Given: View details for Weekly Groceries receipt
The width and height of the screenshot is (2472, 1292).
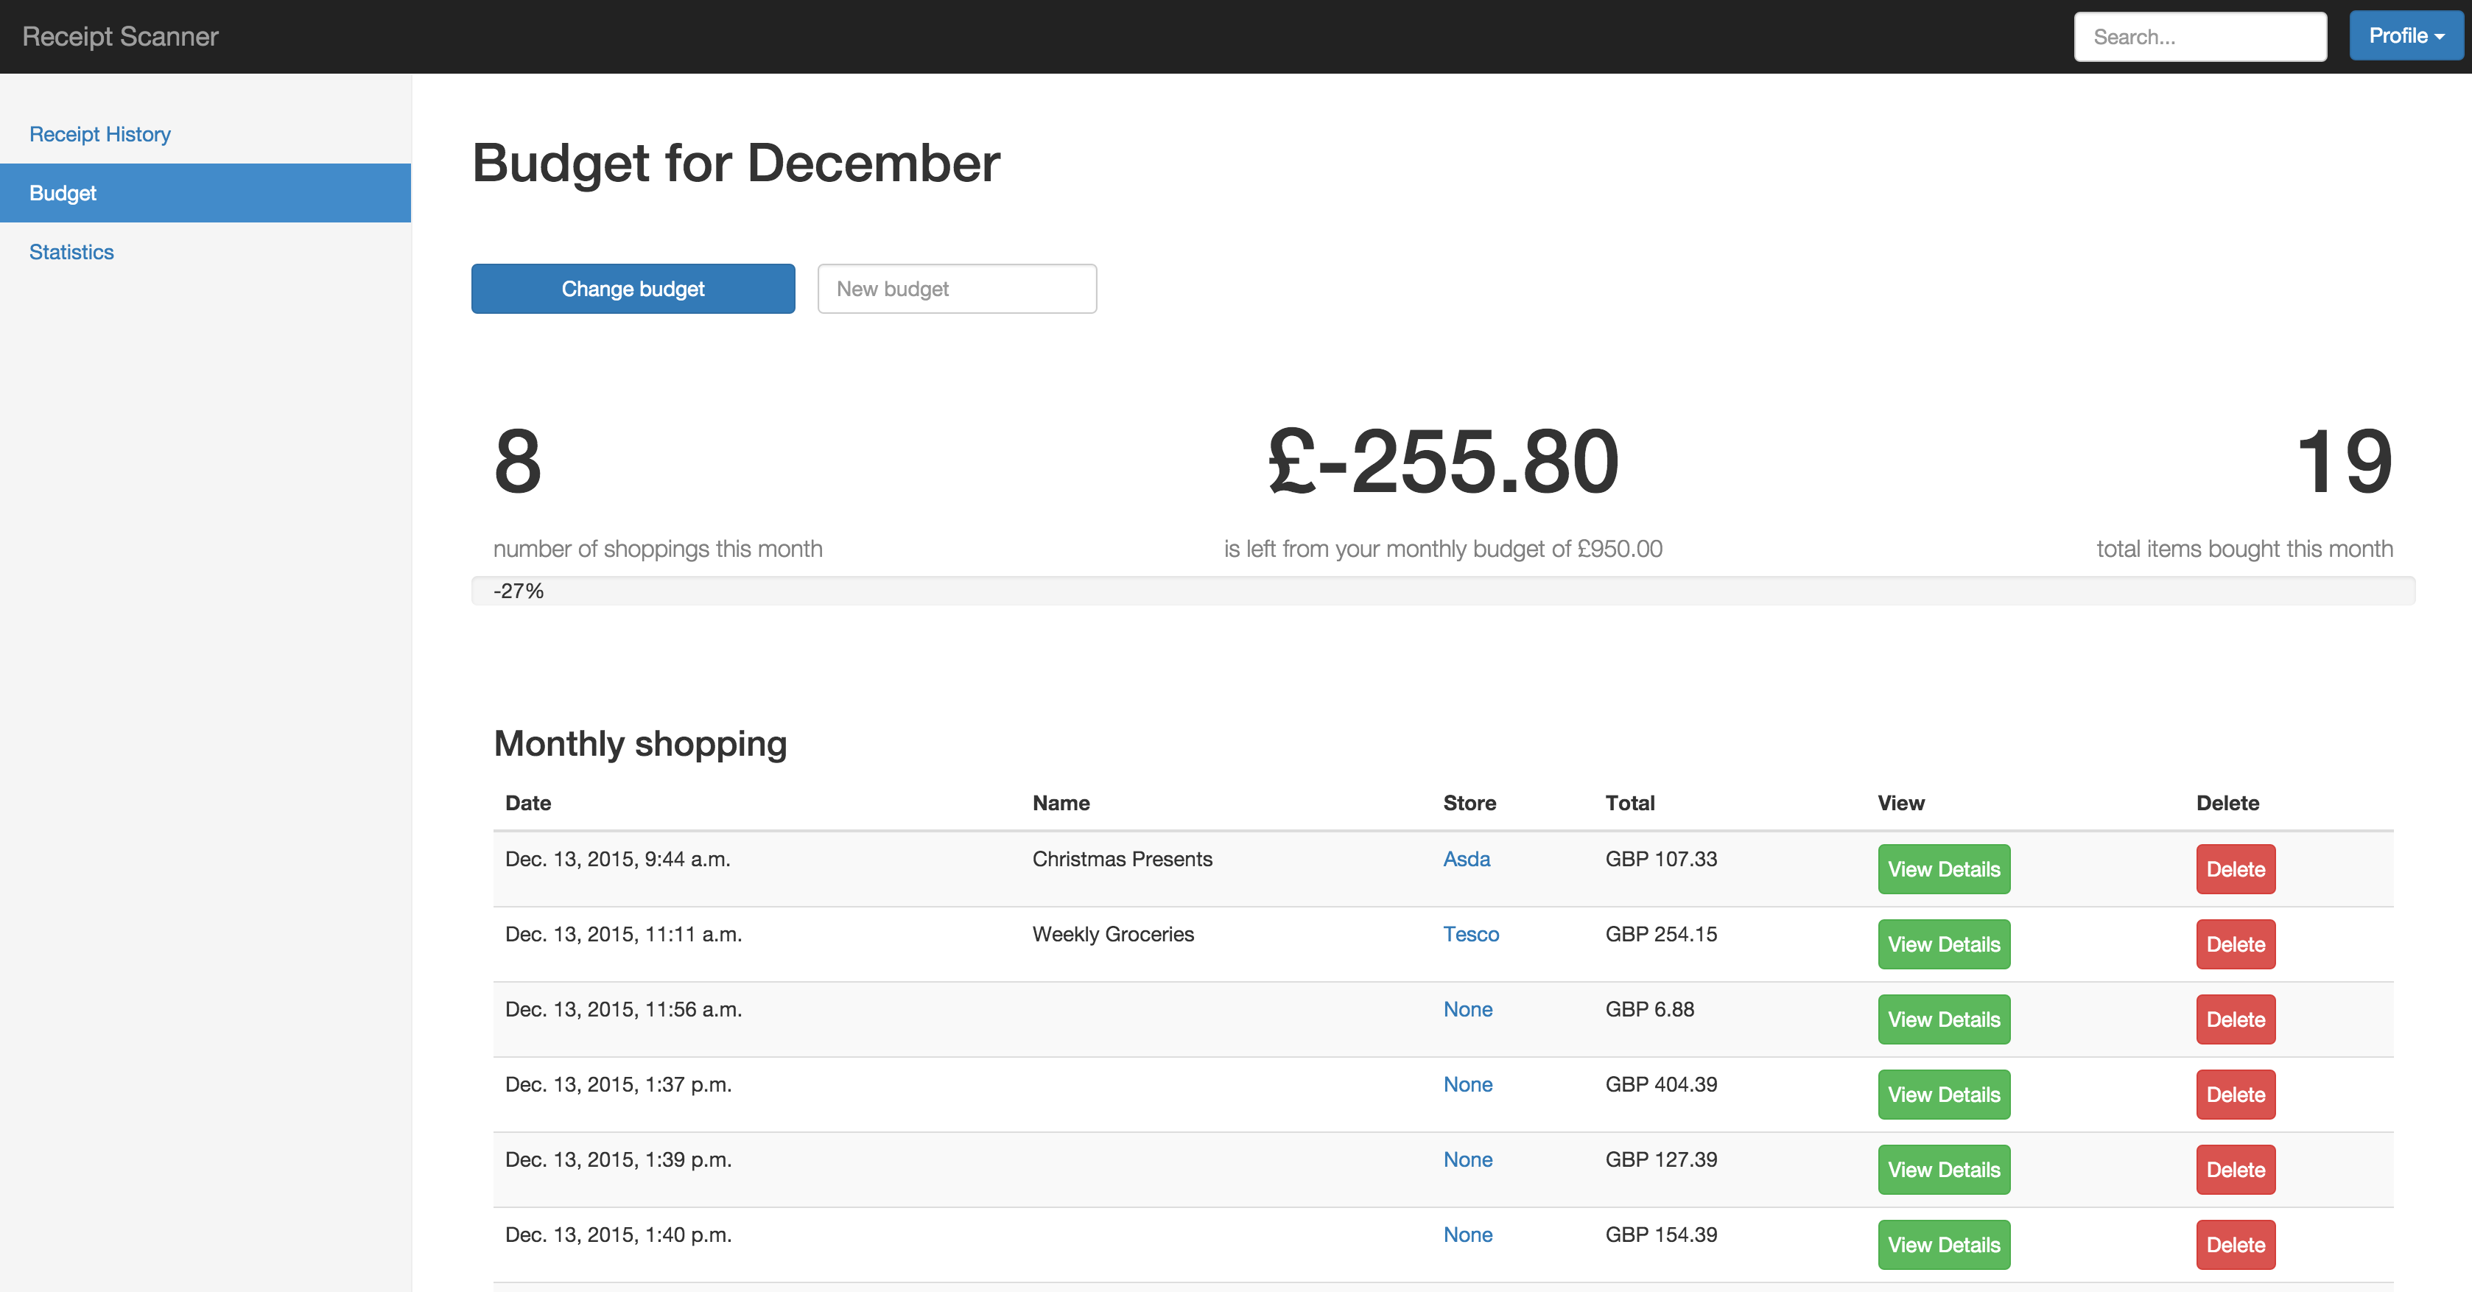Looking at the screenshot, I should 1942,944.
